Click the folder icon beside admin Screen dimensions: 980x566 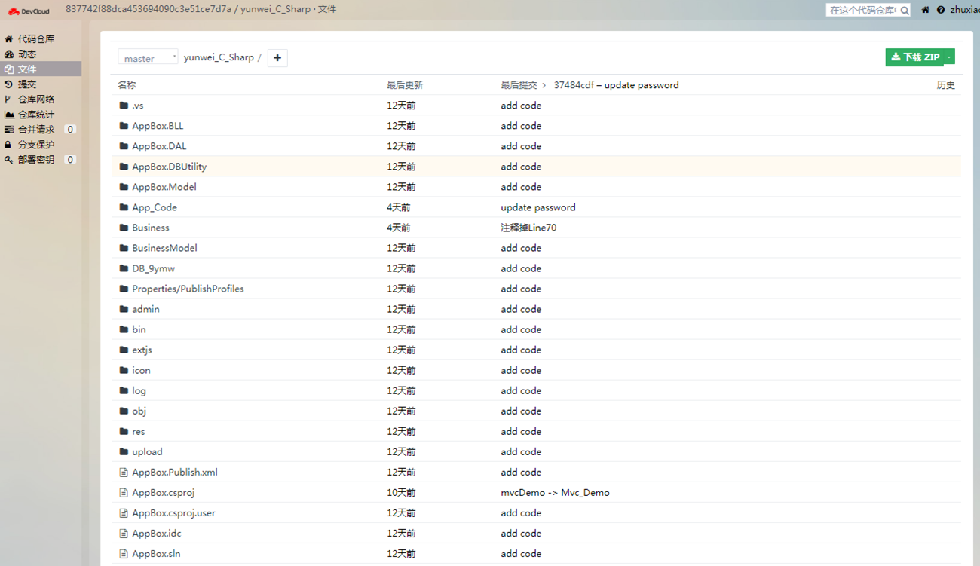pyautogui.click(x=124, y=309)
